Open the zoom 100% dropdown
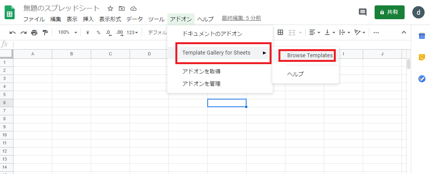This screenshot has width=430, height=174. [68, 33]
